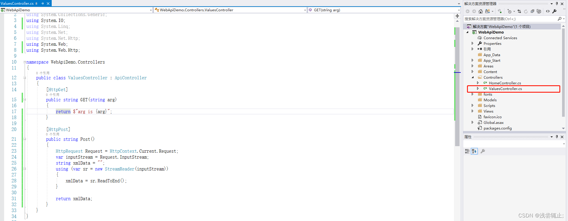This screenshot has height=221, width=568.
Task: Expand the 引用 references node
Action: point(473,49)
